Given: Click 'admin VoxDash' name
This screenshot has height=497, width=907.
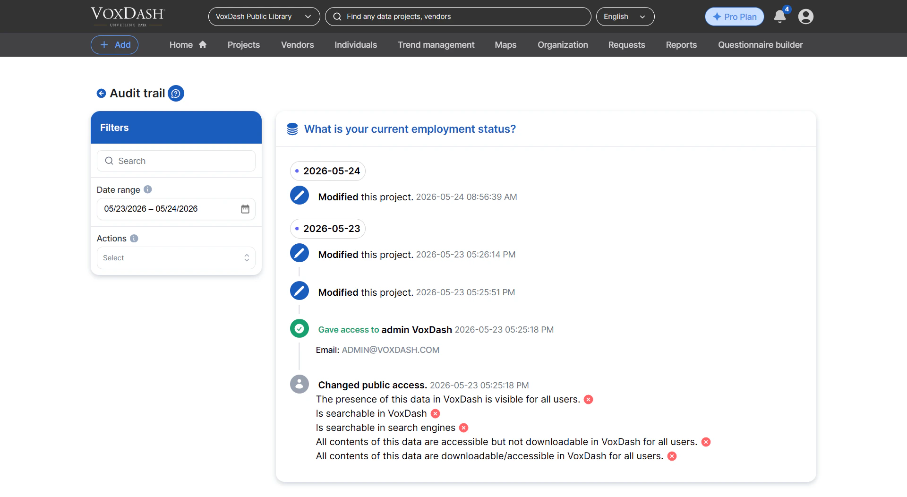Looking at the screenshot, I should pyautogui.click(x=417, y=330).
